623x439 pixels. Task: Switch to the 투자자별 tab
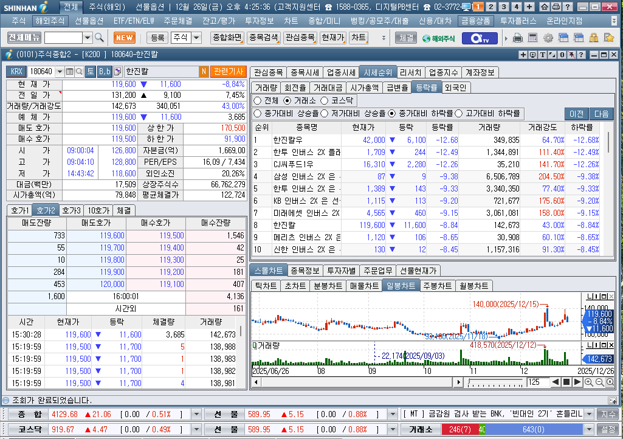342,271
